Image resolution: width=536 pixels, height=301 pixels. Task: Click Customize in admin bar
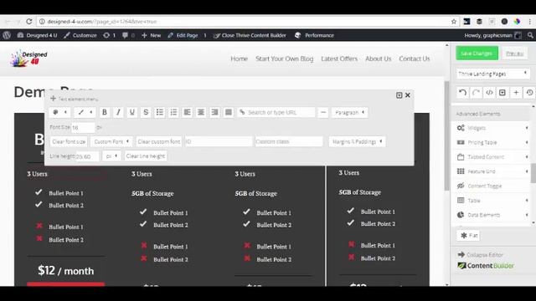click(80, 35)
